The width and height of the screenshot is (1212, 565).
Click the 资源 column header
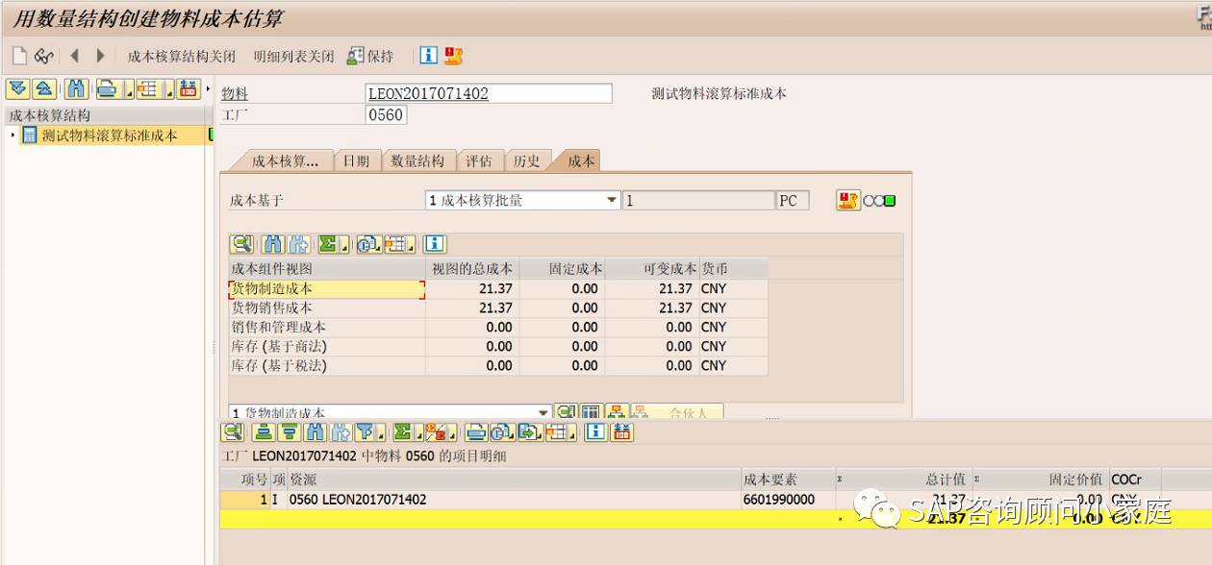pos(513,479)
